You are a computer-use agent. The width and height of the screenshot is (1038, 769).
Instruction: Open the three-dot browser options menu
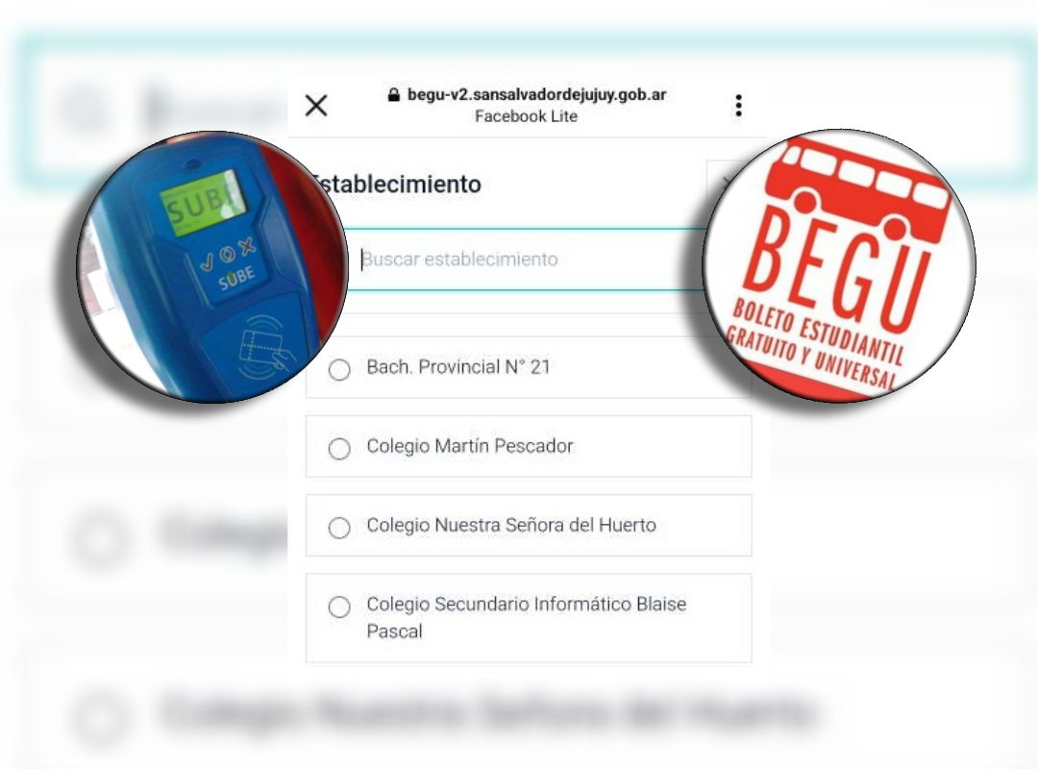[739, 106]
